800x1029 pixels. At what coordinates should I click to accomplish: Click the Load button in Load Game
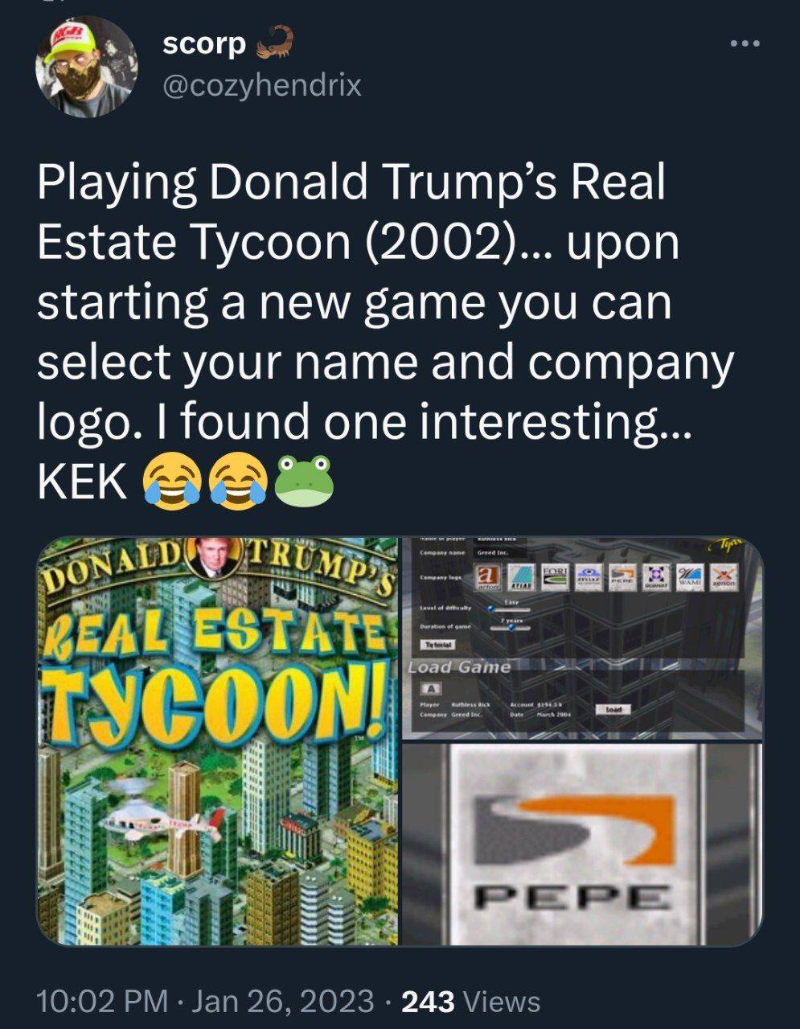[613, 709]
